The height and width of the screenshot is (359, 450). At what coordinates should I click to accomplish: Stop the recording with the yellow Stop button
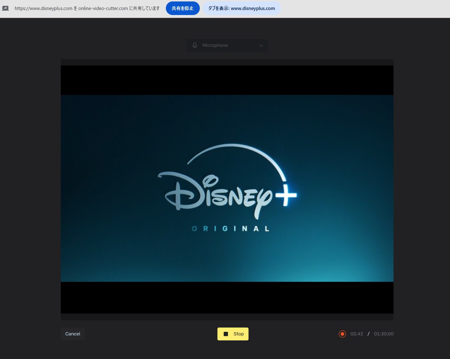coord(233,334)
